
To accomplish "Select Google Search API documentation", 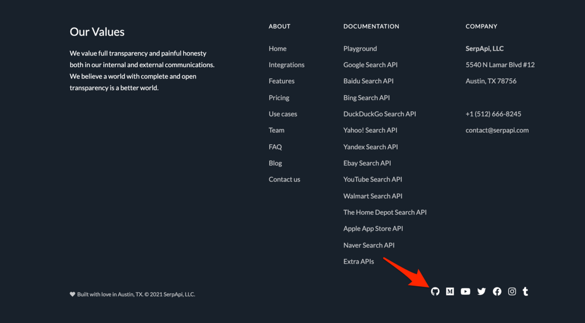I will [370, 65].
